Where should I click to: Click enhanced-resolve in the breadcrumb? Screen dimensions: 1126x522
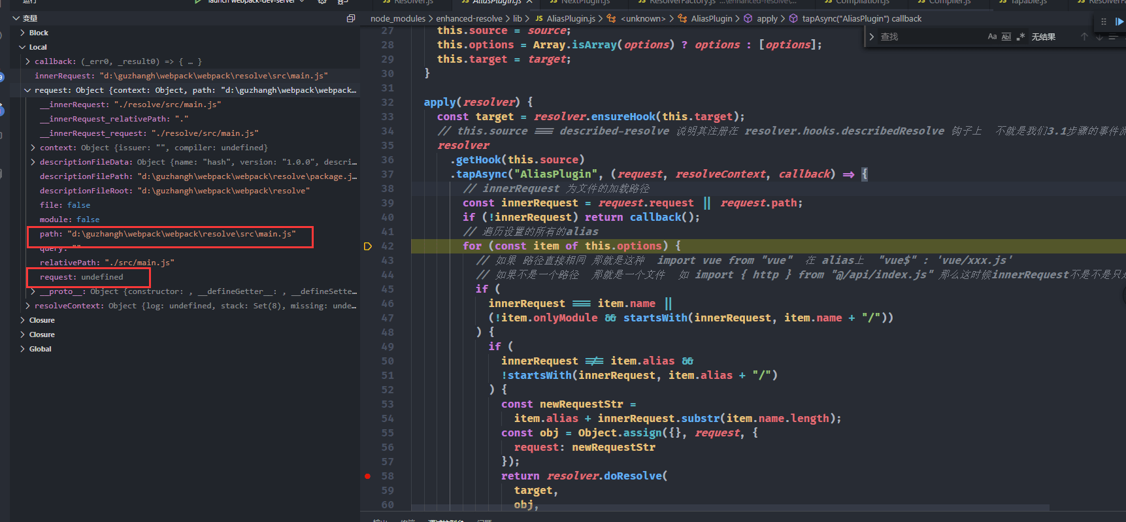469,19
